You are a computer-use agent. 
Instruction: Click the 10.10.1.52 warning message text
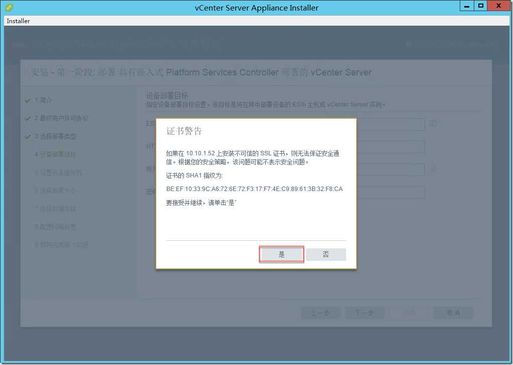252,157
